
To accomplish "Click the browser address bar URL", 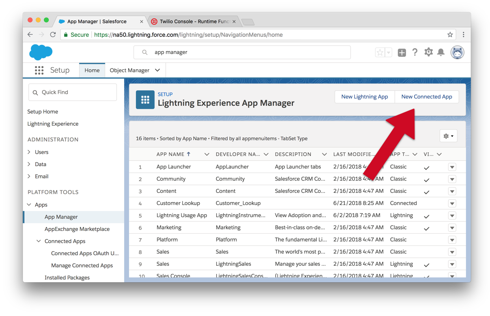I will coord(188,35).
